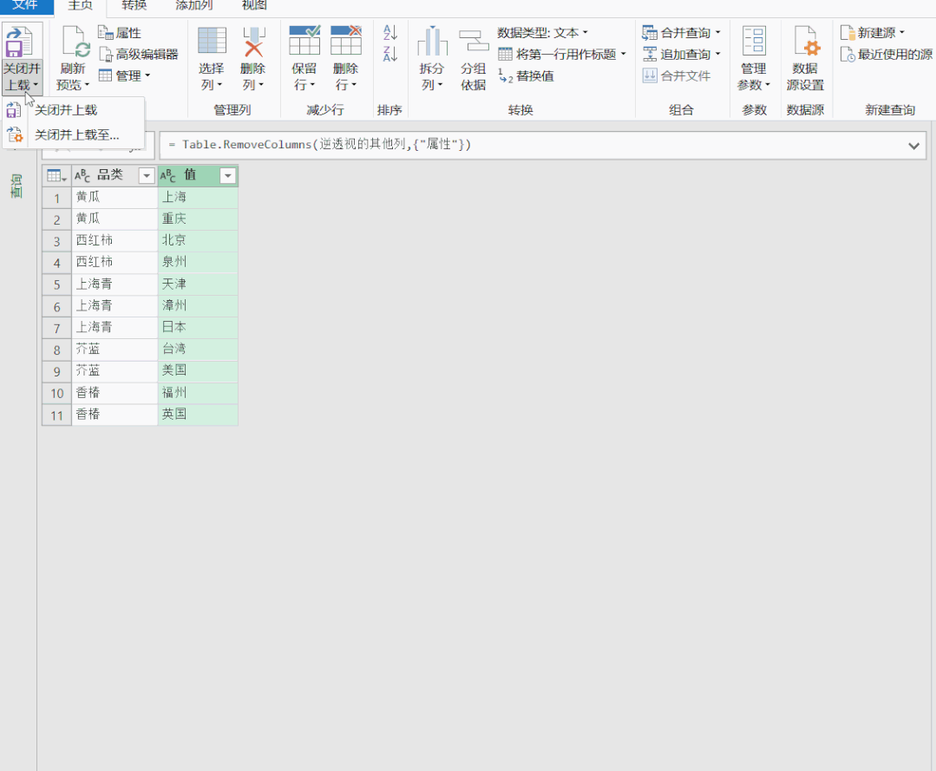
Task: Select cell 福州 in row 10
Action: click(198, 393)
